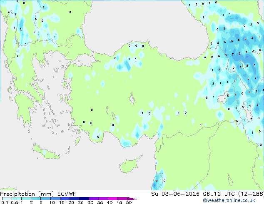Click the legend value label '25'

click(x=81, y=202)
